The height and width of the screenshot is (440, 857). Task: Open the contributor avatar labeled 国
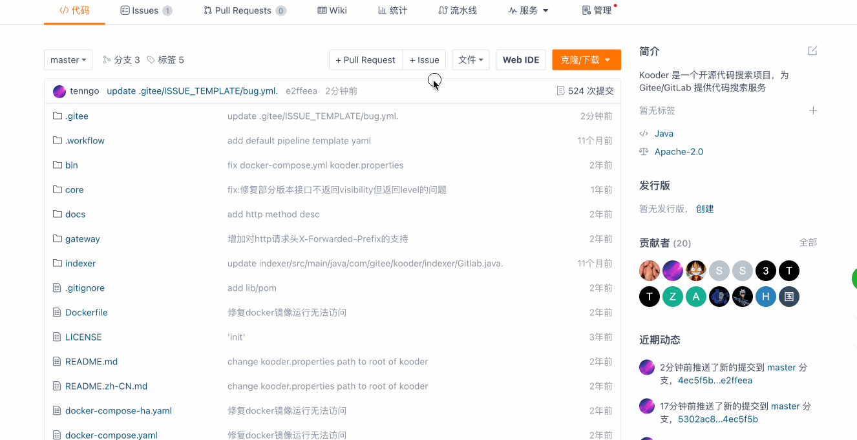(x=789, y=297)
